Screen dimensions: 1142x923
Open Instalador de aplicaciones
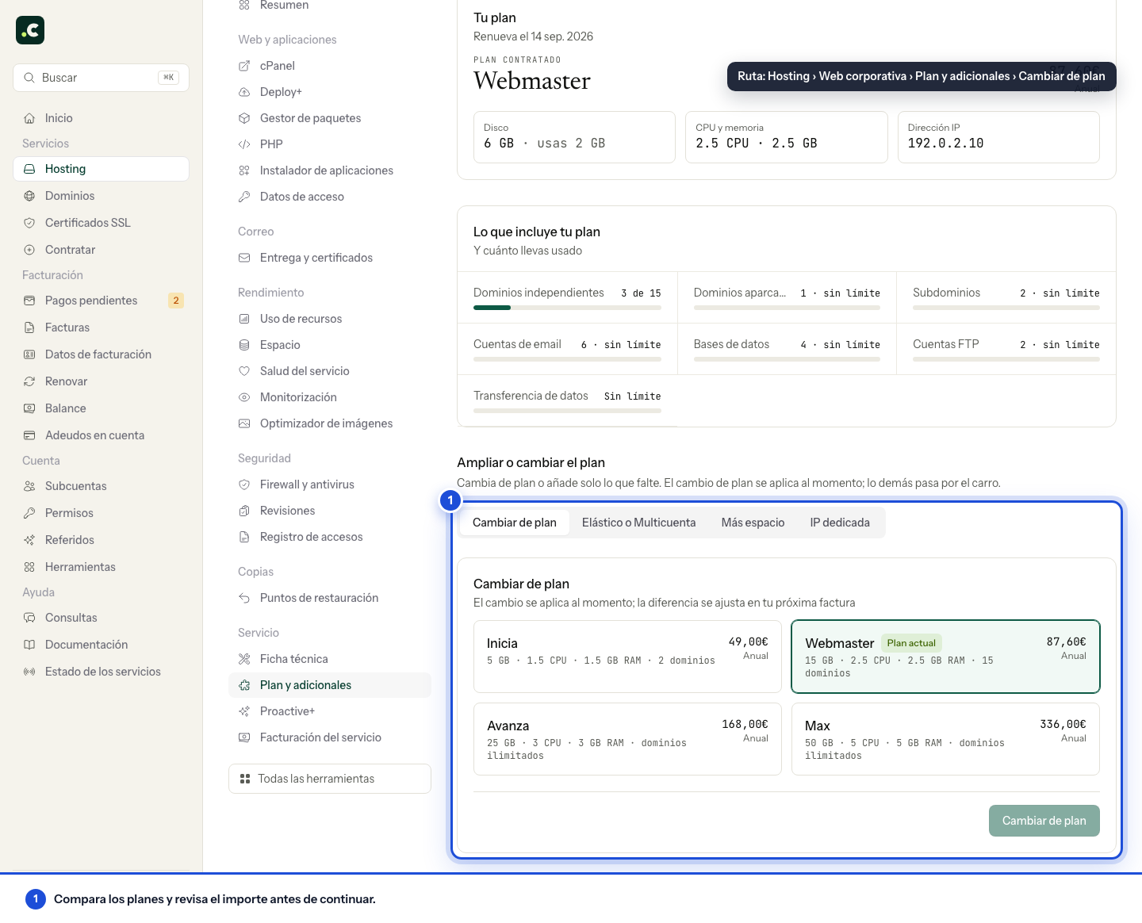pos(330,170)
